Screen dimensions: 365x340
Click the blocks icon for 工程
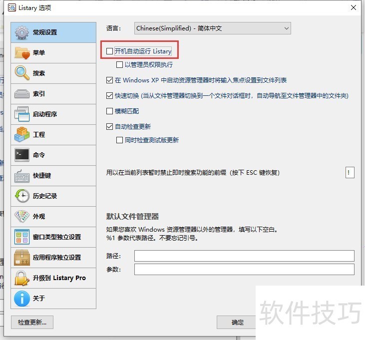click(22, 134)
